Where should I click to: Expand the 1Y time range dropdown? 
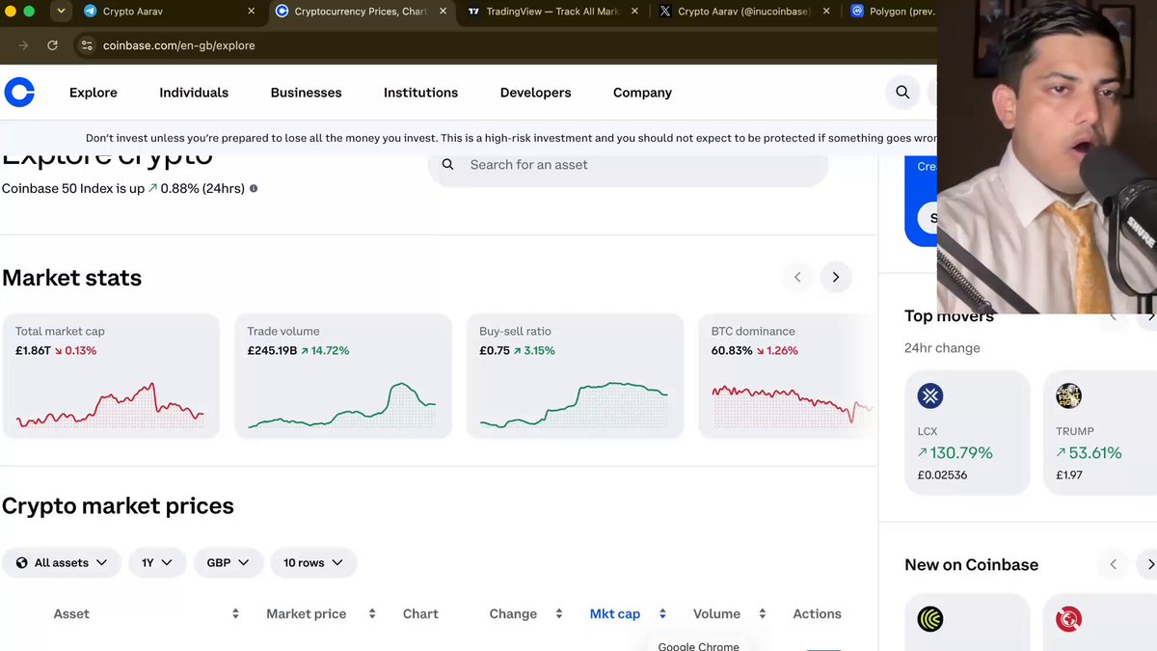[157, 562]
